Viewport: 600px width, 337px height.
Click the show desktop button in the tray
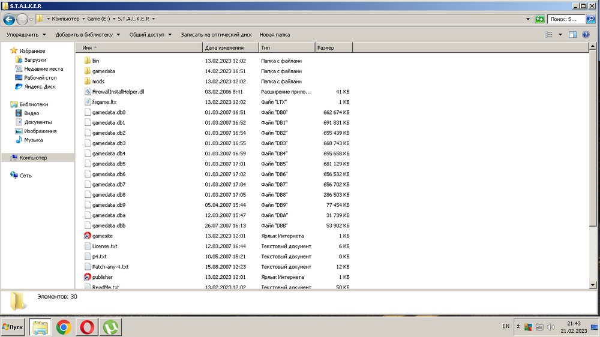pyautogui.click(x=594, y=327)
